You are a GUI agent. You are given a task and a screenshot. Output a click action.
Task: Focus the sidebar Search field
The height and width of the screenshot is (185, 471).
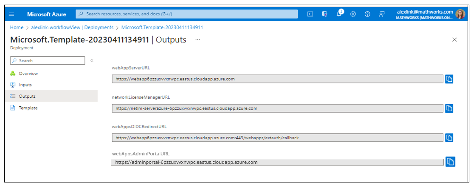click(48, 61)
